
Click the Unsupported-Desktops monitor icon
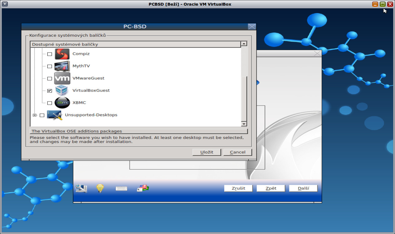point(55,115)
